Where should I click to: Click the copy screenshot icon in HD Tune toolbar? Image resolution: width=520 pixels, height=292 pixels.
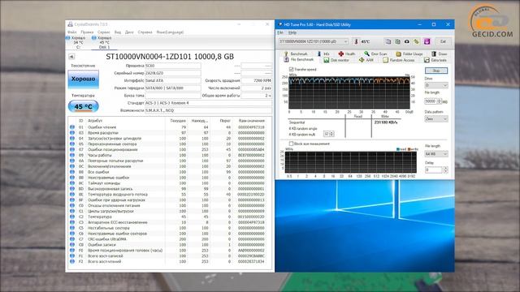tap(397, 41)
